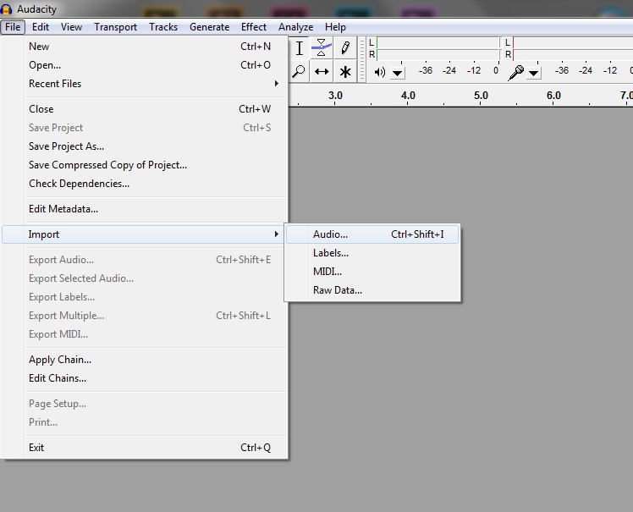The width and height of the screenshot is (633, 512).
Task: Click the 6.0 mark on the timeline ruler
Action: click(x=553, y=96)
